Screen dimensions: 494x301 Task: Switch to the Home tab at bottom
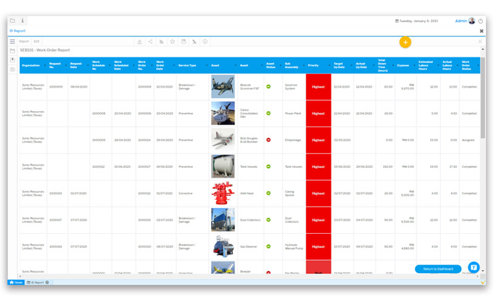point(16,282)
